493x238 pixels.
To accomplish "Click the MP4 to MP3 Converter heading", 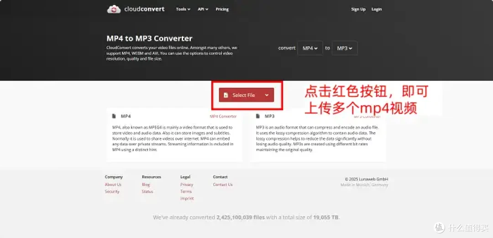I will [149, 39].
